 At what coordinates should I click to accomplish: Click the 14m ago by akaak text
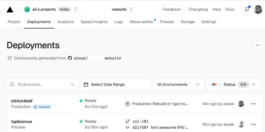[218, 104]
